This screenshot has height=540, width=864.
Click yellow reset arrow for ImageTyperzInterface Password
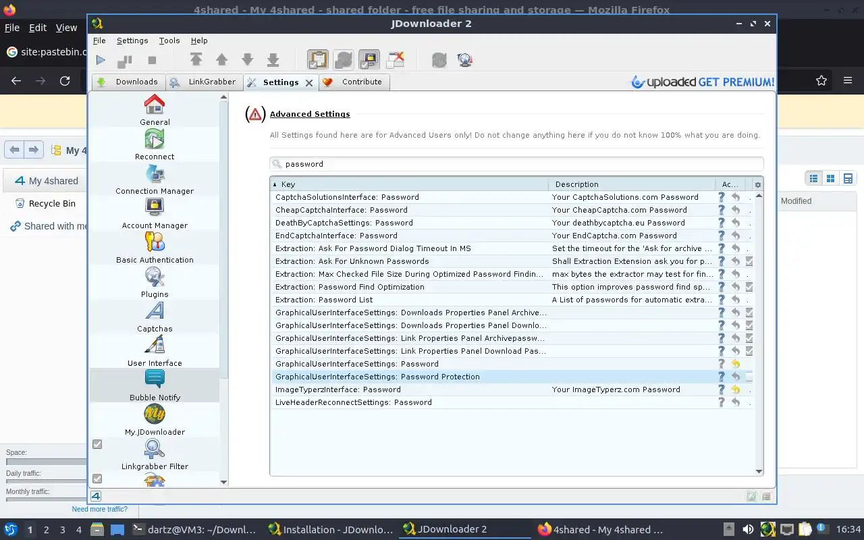(x=736, y=389)
